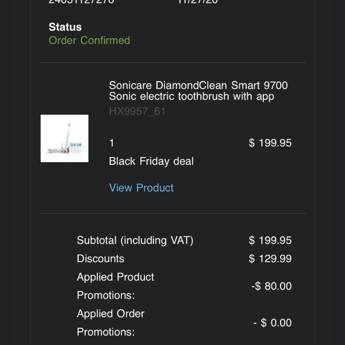Click the HX9957_61 model number text
Viewport: 345px width, 345px height.
[x=137, y=111]
